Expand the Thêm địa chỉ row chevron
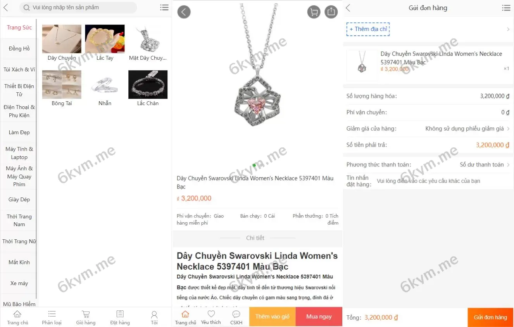 [508, 29]
